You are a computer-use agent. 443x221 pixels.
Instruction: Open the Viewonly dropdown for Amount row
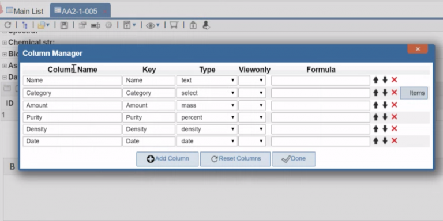click(252, 105)
